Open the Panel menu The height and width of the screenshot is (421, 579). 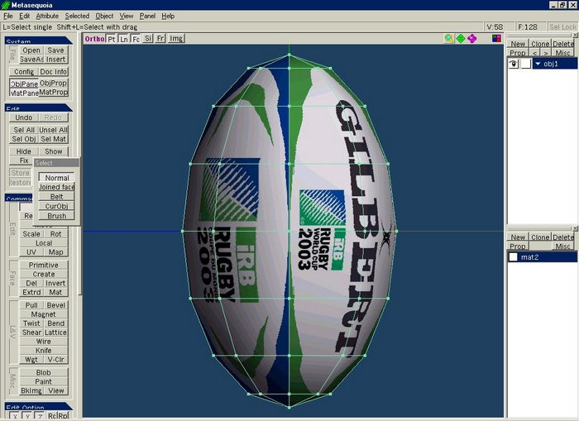147,16
